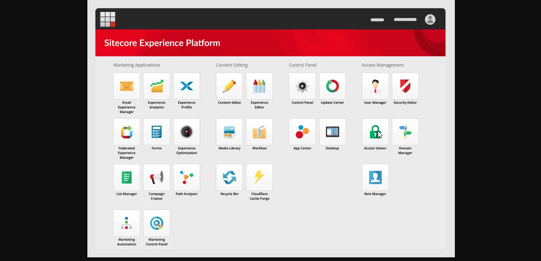Click the shorter placeholder link in header
Viewport: 541px width, 261px height.
pos(377,20)
